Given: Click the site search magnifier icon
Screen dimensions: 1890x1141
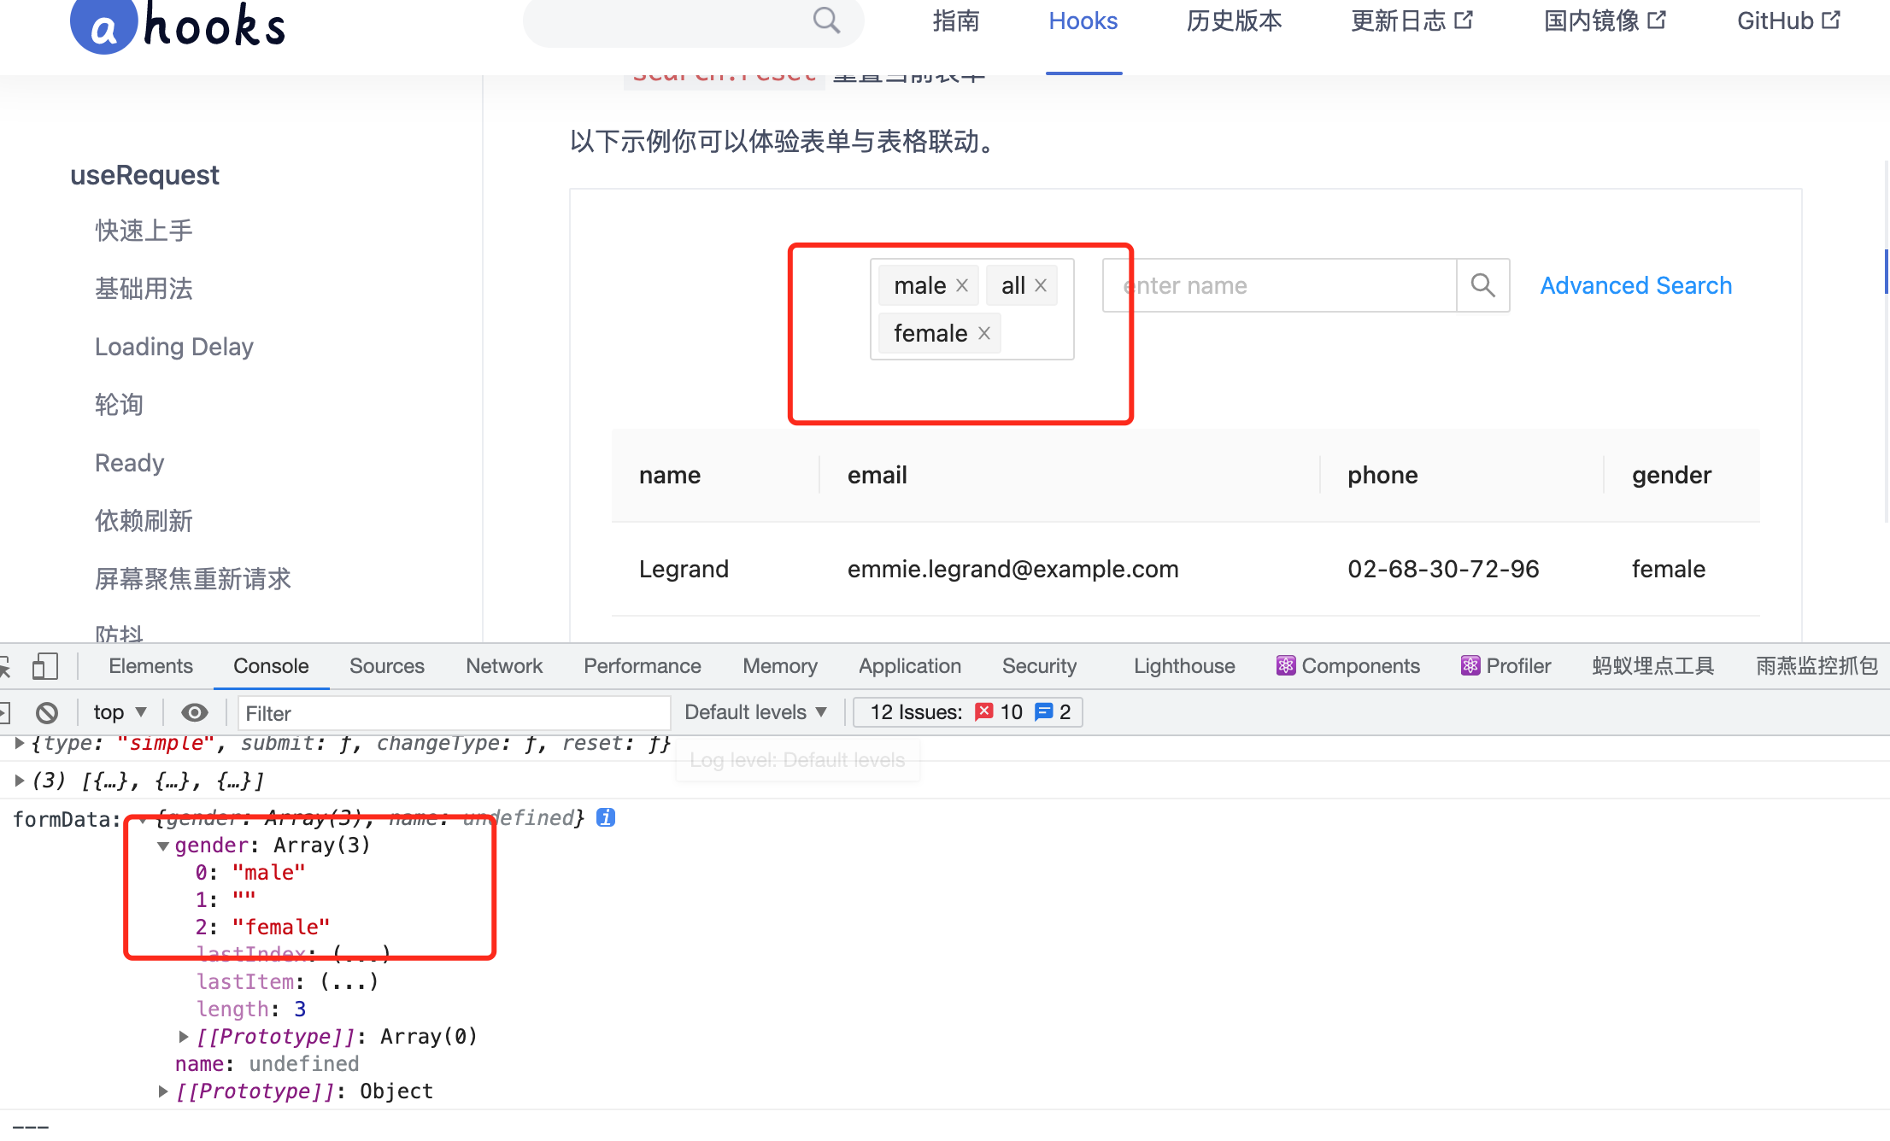Looking at the screenshot, I should click(x=826, y=20).
